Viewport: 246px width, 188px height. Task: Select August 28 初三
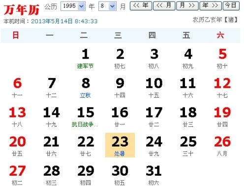coord(52,175)
